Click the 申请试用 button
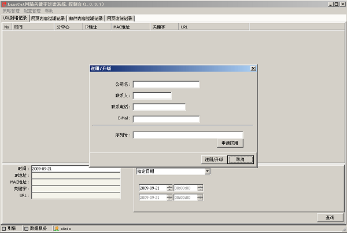347x233 pixels. tap(230, 143)
